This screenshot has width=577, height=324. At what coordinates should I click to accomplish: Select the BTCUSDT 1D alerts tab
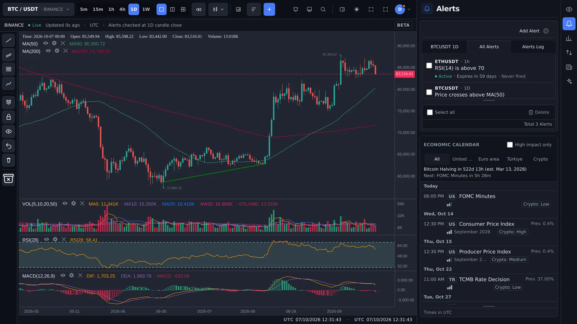point(444,47)
